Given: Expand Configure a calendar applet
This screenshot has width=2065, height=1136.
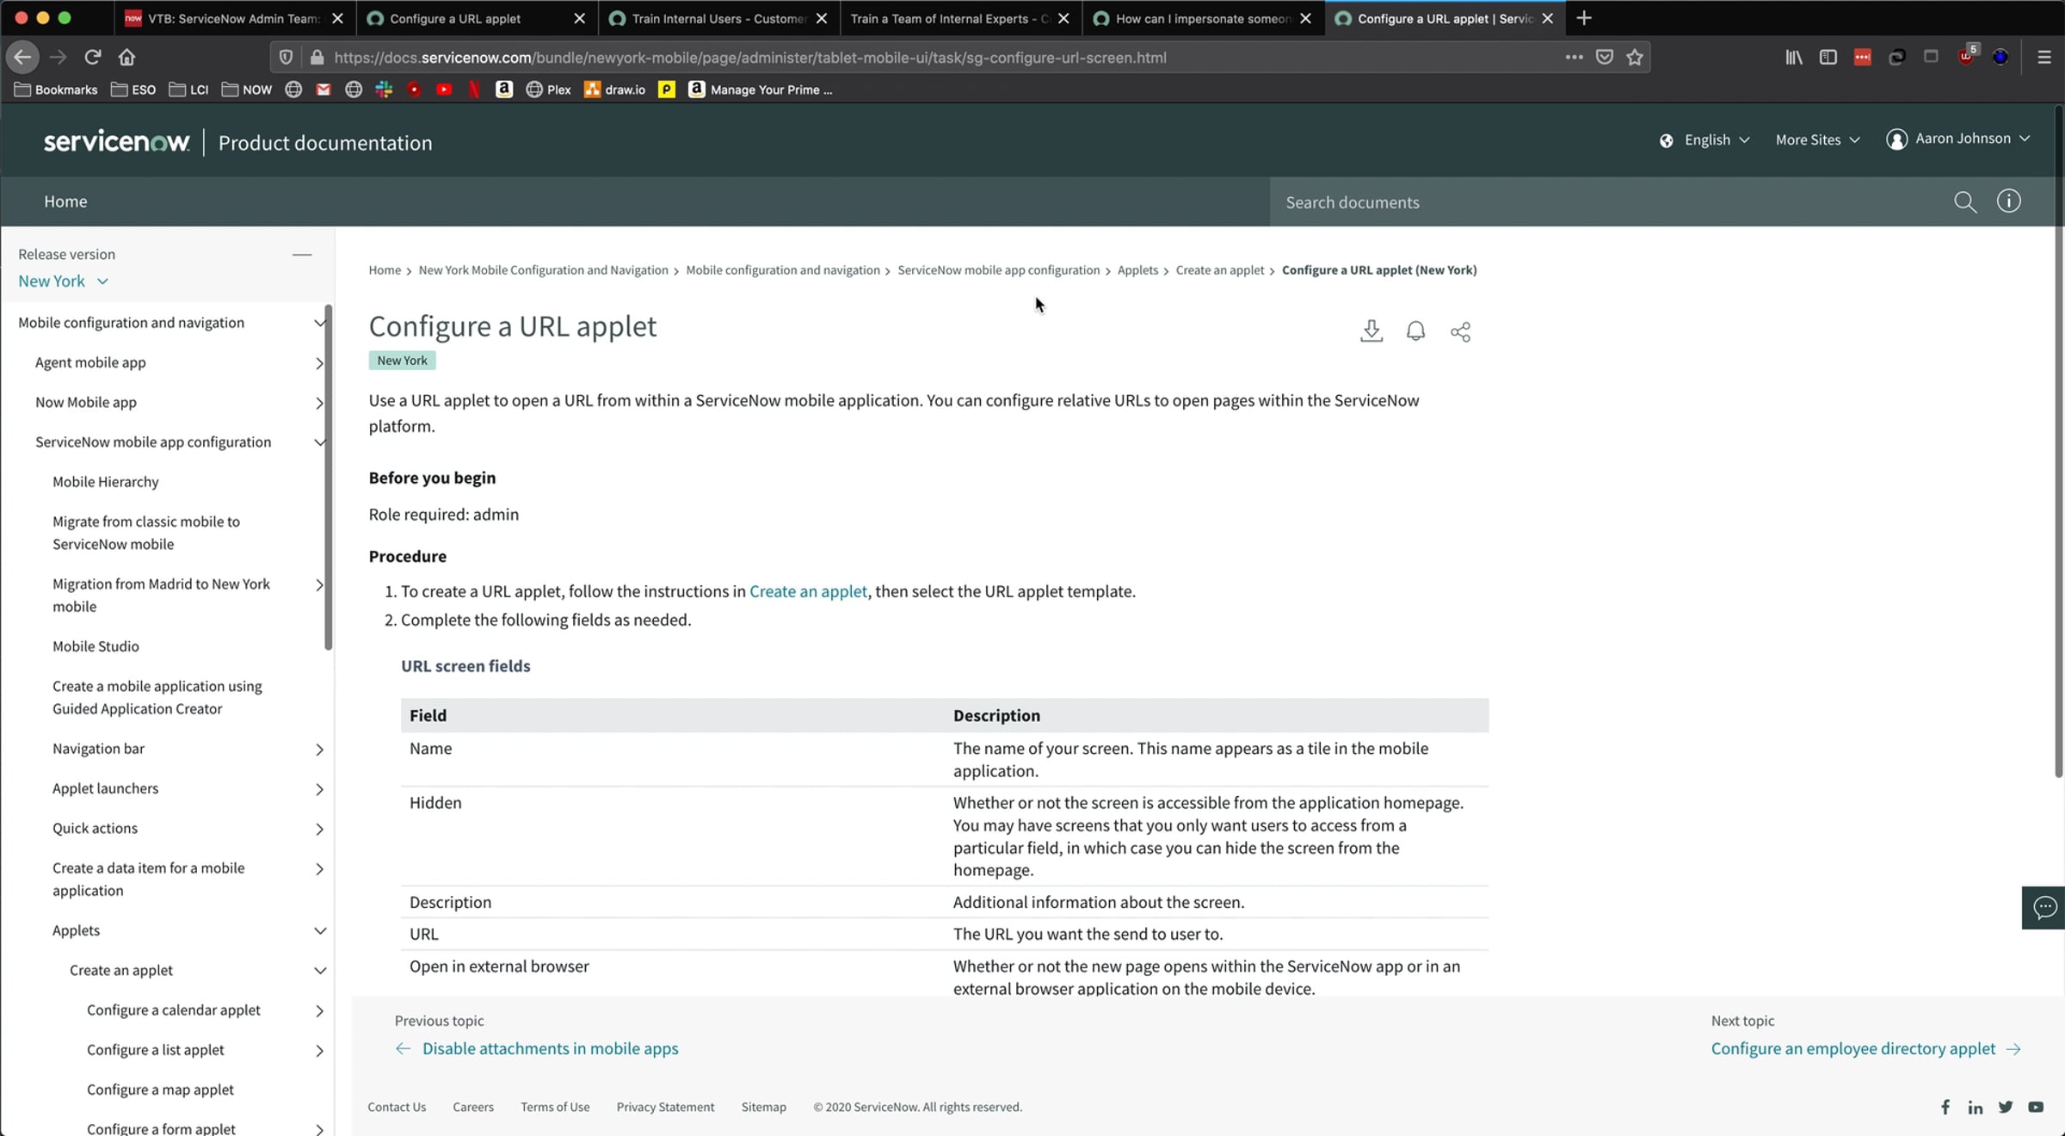Looking at the screenshot, I should click(x=319, y=1010).
